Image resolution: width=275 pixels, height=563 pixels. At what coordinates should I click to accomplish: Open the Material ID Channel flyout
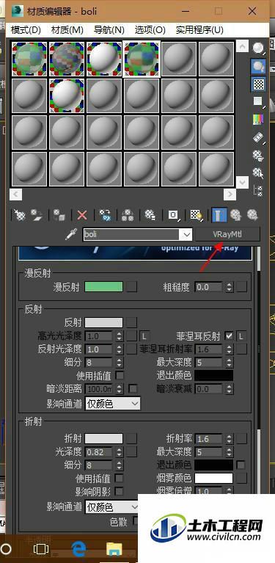(x=174, y=215)
